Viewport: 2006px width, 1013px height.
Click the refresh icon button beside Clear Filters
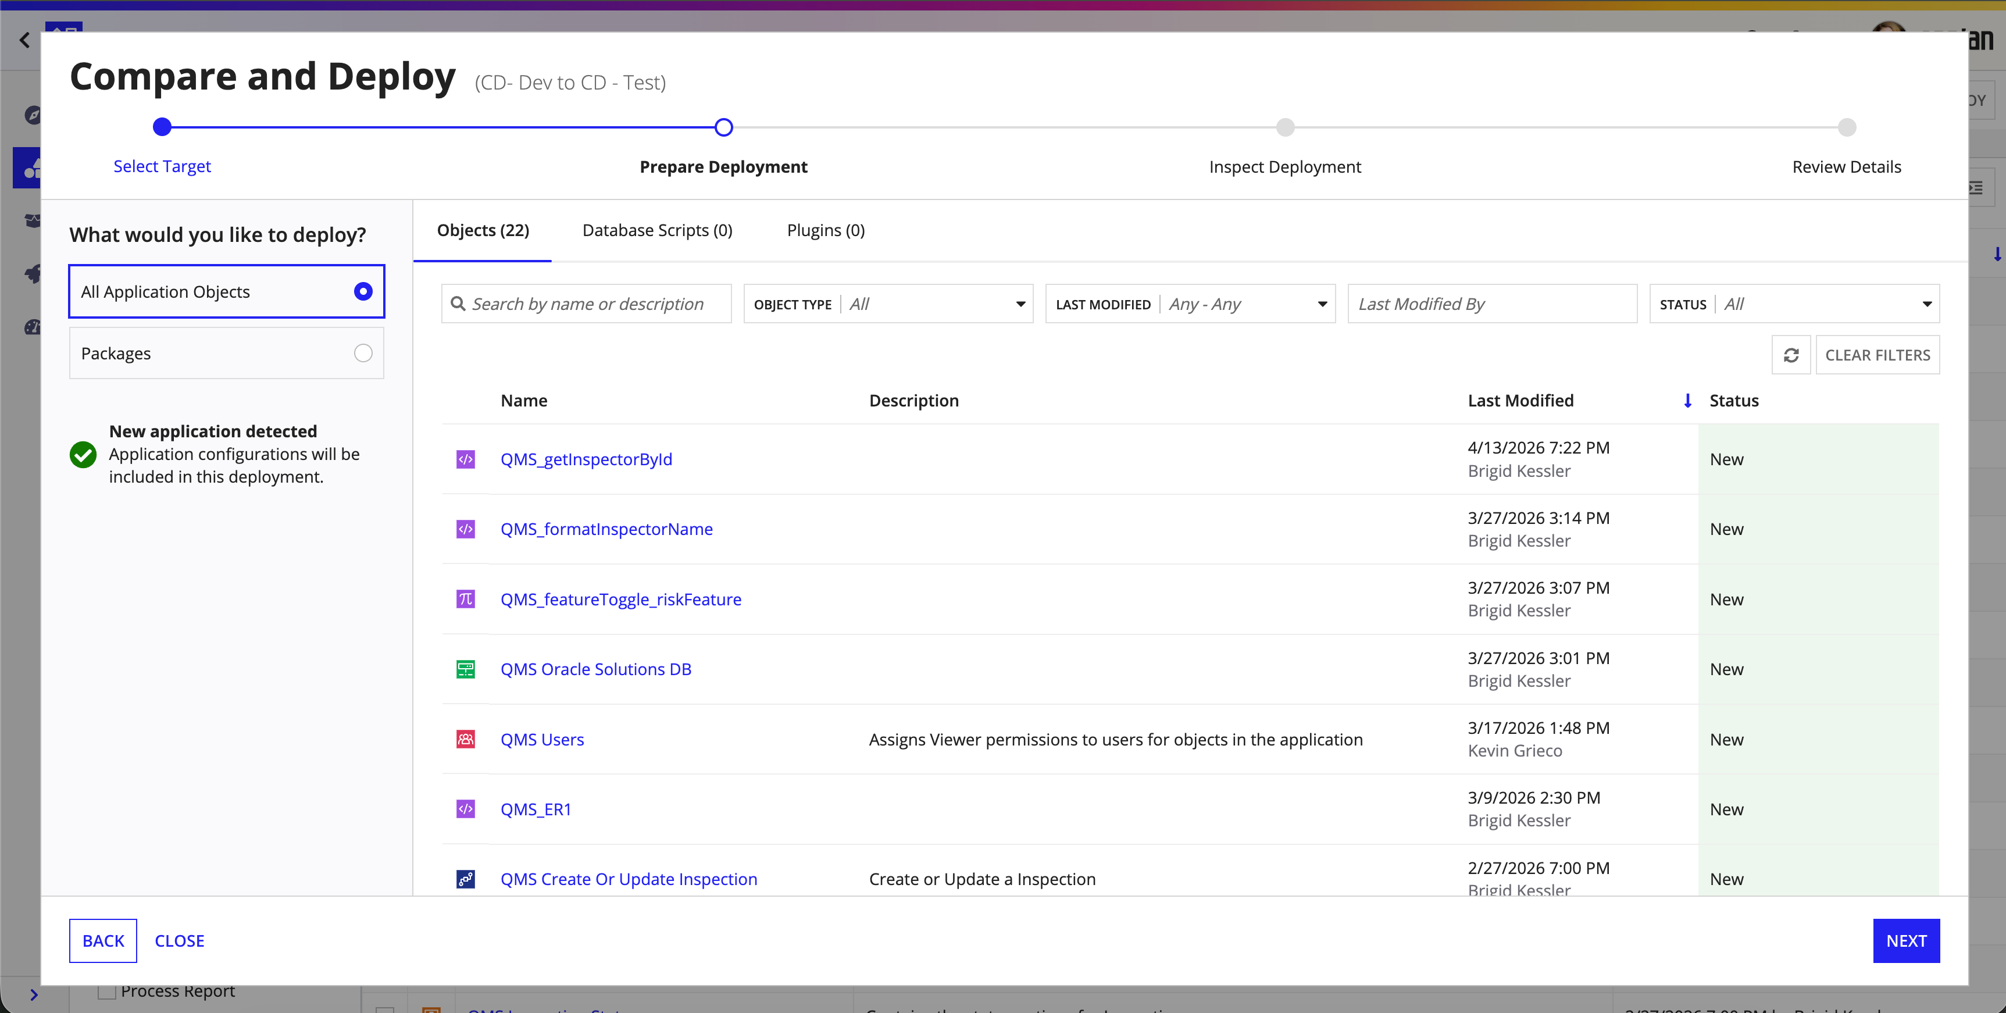1790,355
